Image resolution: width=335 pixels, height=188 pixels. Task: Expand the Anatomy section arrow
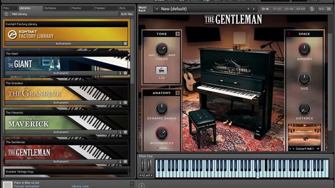(177, 93)
